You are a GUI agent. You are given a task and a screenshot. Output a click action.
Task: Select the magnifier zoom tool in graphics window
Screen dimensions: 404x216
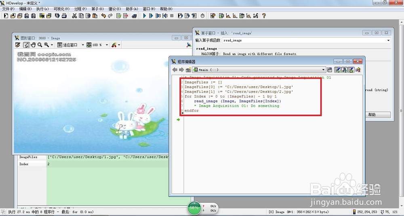click(x=40, y=45)
